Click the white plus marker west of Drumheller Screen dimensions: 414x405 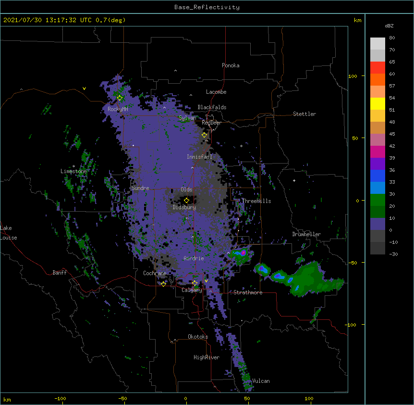(294, 180)
